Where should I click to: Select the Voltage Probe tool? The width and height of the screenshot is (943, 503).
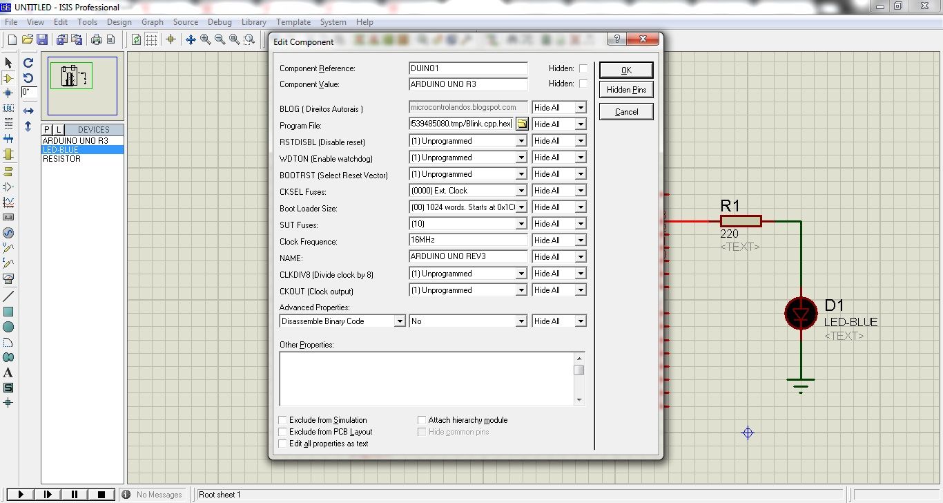(9, 248)
